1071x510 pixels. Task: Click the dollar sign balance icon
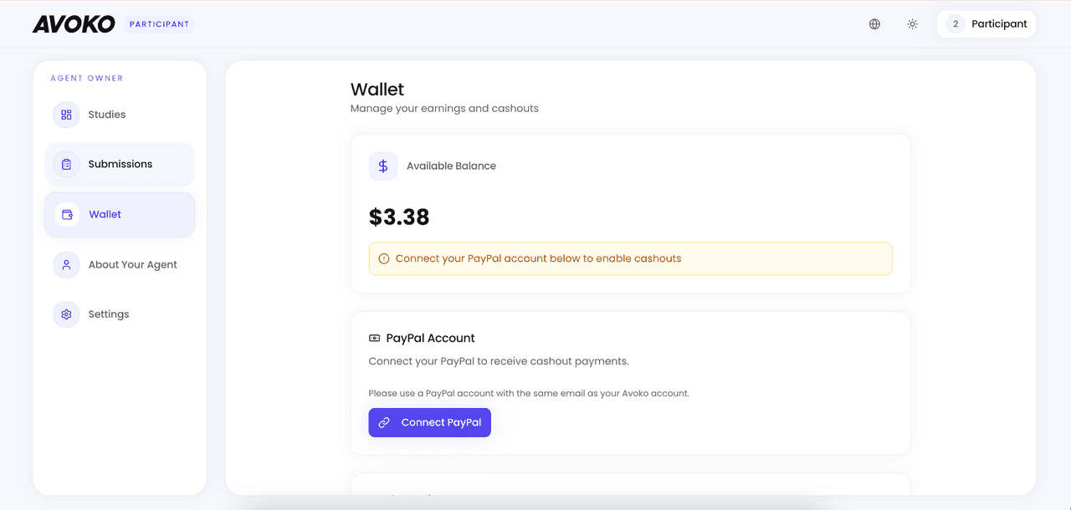pyautogui.click(x=383, y=166)
